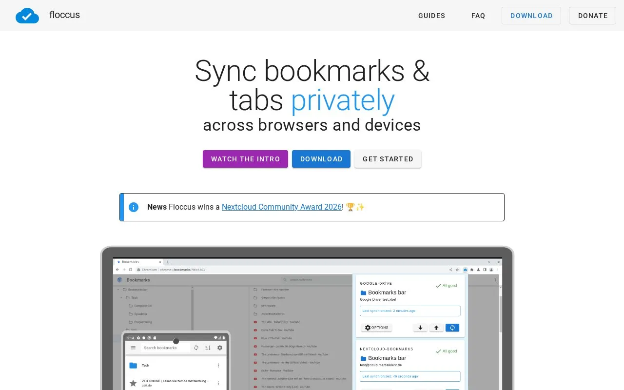Click the floccus cloud checkmark logo

coord(27,16)
